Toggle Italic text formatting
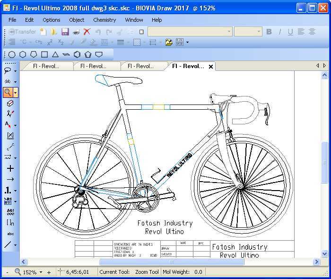Image resolution: width=331 pixels, height=279 pixels. pyautogui.click(x=279, y=32)
